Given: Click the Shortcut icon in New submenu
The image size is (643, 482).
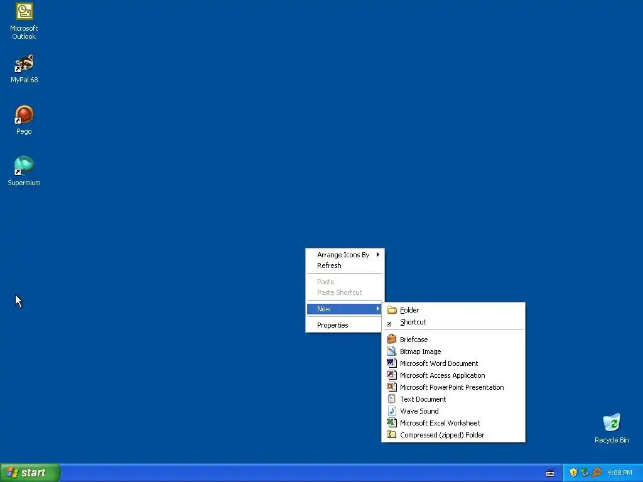Looking at the screenshot, I should coord(389,324).
